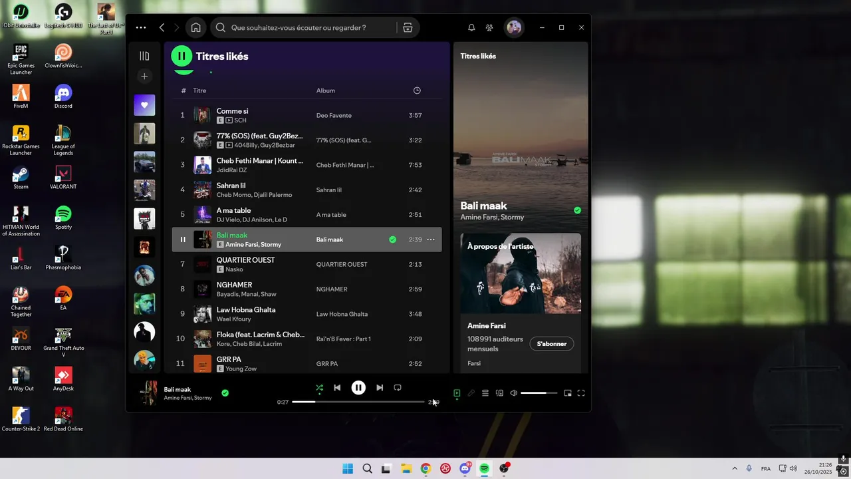This screenshot has height=479, width=851.
Task: Open album link 'Deo Favente'
Action: coord(334,116)
